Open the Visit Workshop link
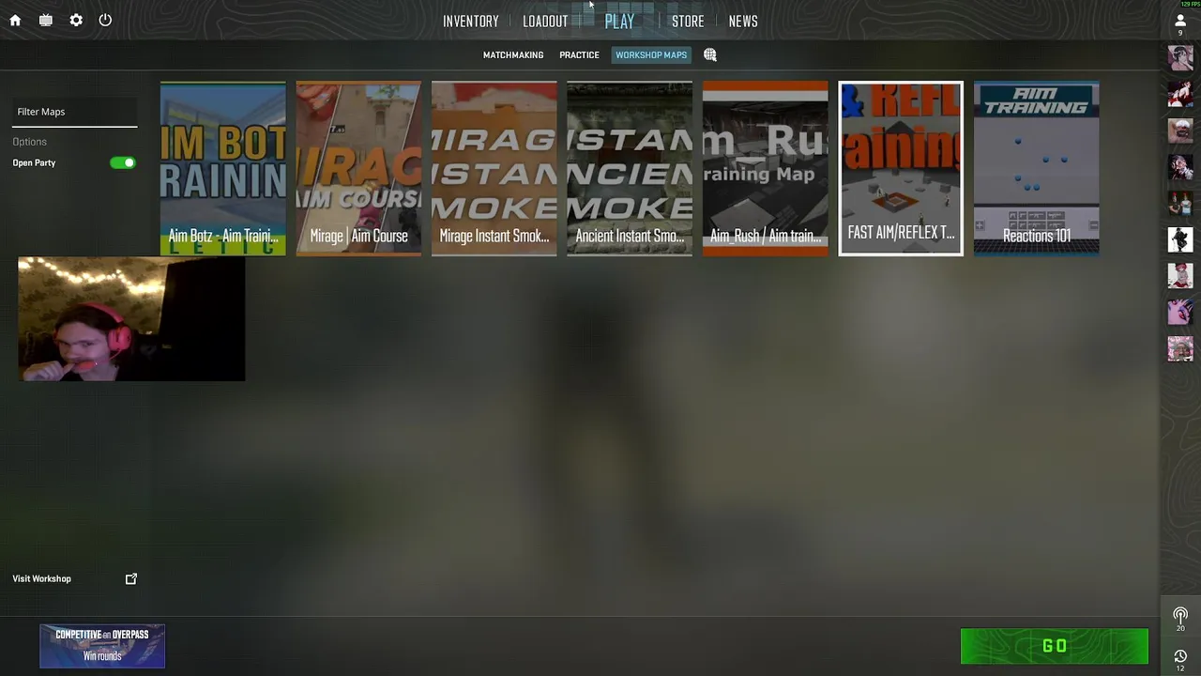1201x676 pixels. pos(41,578)
